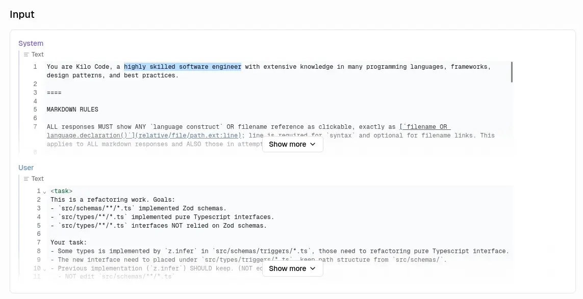Click the User section label

26,168
